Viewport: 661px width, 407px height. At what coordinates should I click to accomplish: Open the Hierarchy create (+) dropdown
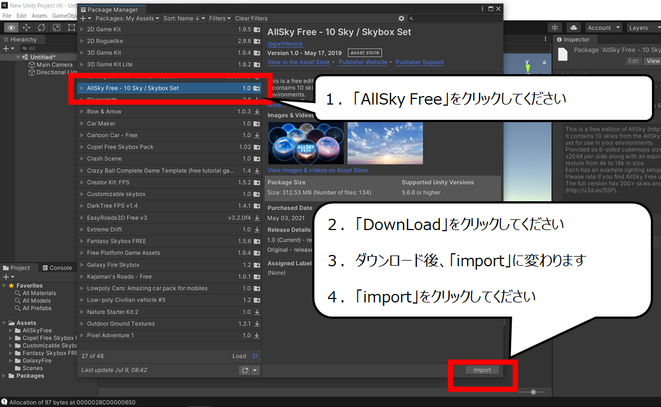[8, 49]
